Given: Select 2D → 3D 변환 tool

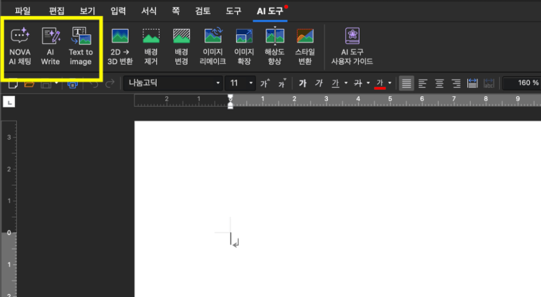Looking at the screenshot, I should pos(120,47).
